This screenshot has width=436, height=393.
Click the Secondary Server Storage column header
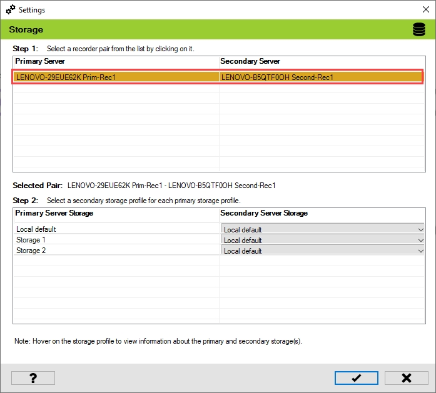click(265, 213)
